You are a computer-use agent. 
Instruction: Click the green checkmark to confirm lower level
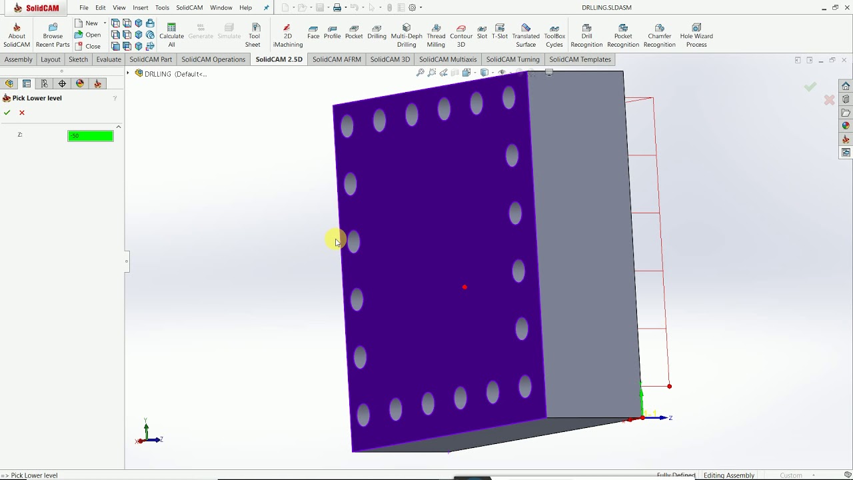click(7, 113)
